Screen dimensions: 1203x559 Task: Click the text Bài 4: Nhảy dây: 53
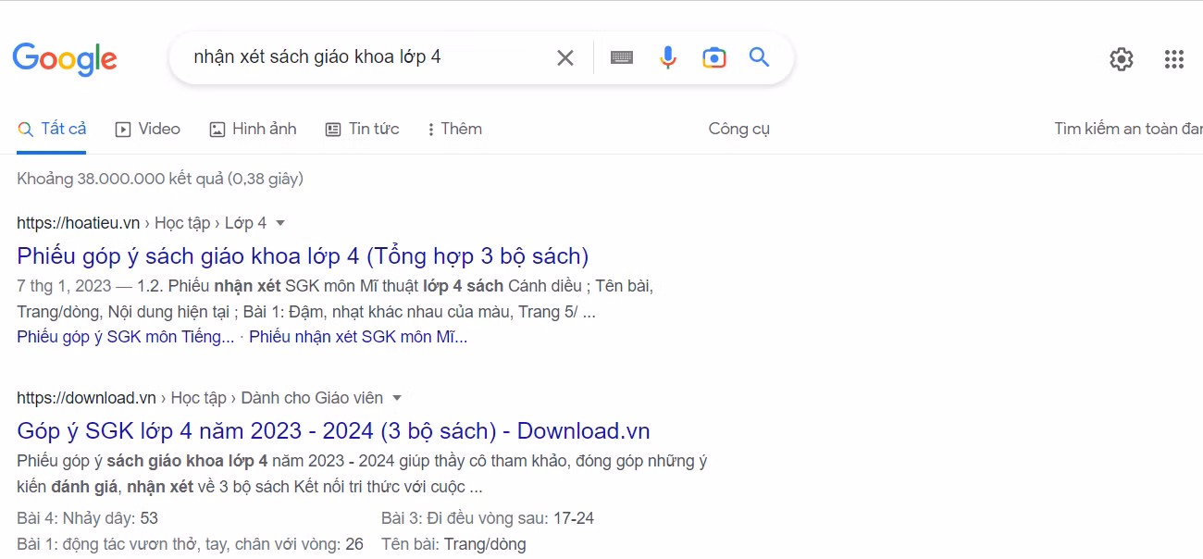(x=87, y=518)
